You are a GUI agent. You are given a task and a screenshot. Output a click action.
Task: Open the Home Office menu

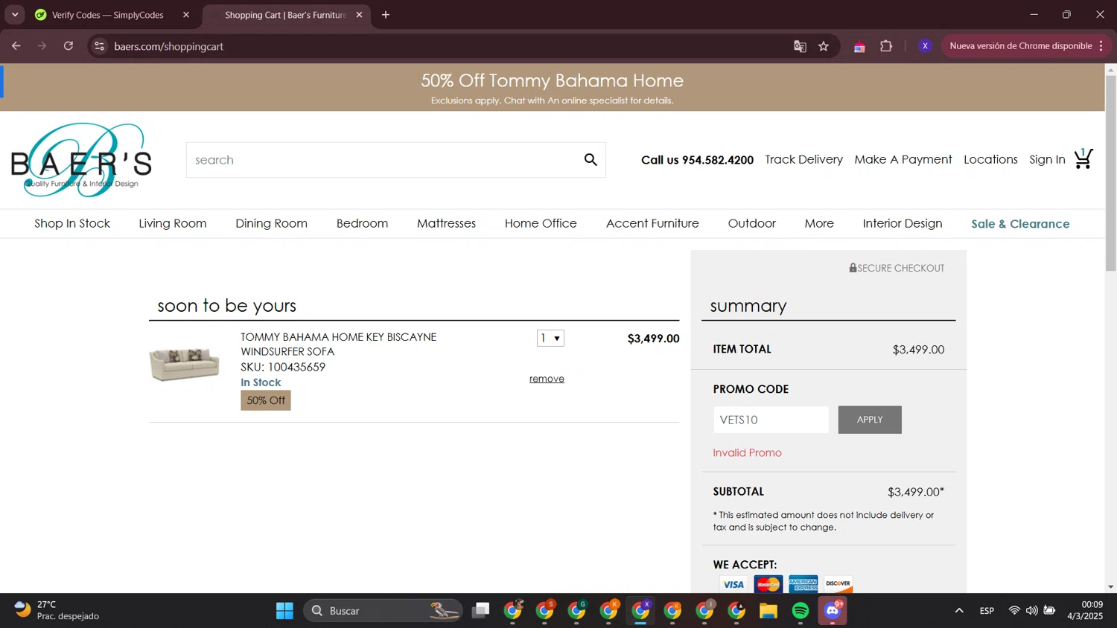point(541,223)
